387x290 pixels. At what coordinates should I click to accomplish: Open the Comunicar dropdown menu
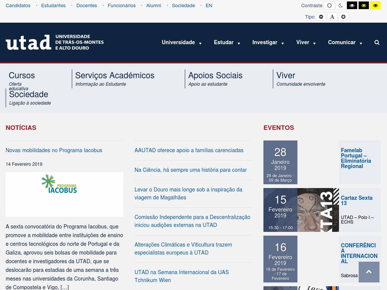(x=345, y=43)
